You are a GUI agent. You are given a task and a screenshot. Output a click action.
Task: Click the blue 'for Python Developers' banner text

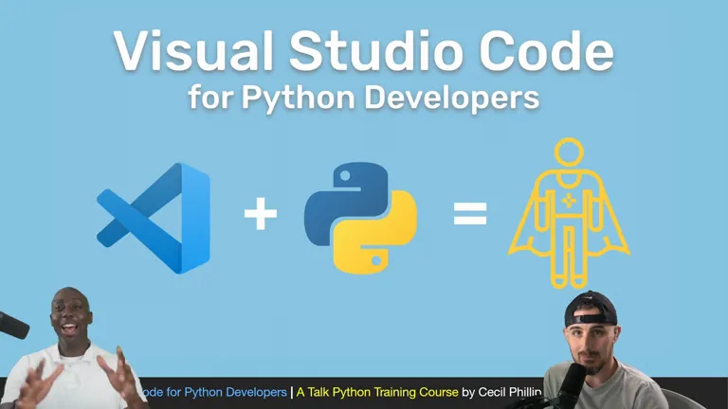click(227, 392)
